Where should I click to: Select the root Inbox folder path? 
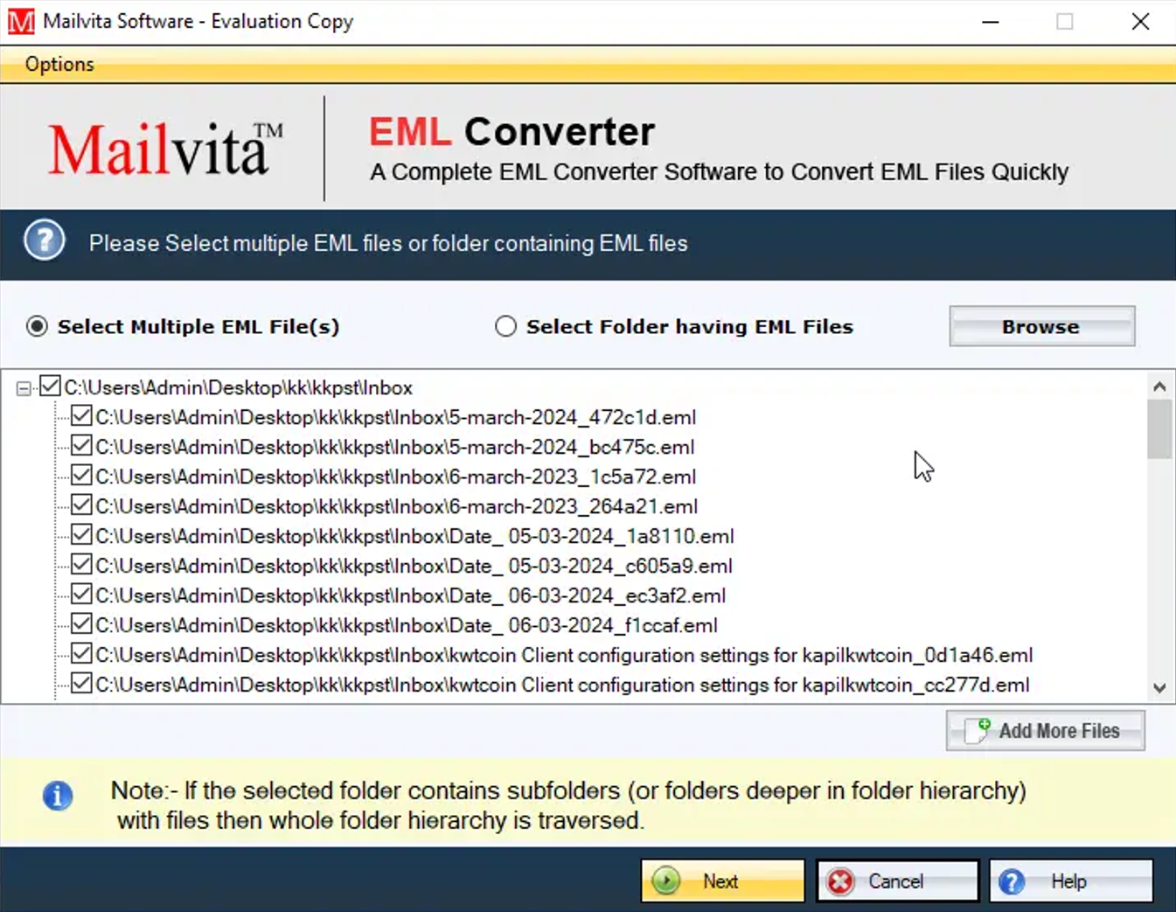[x=239, y=387]
